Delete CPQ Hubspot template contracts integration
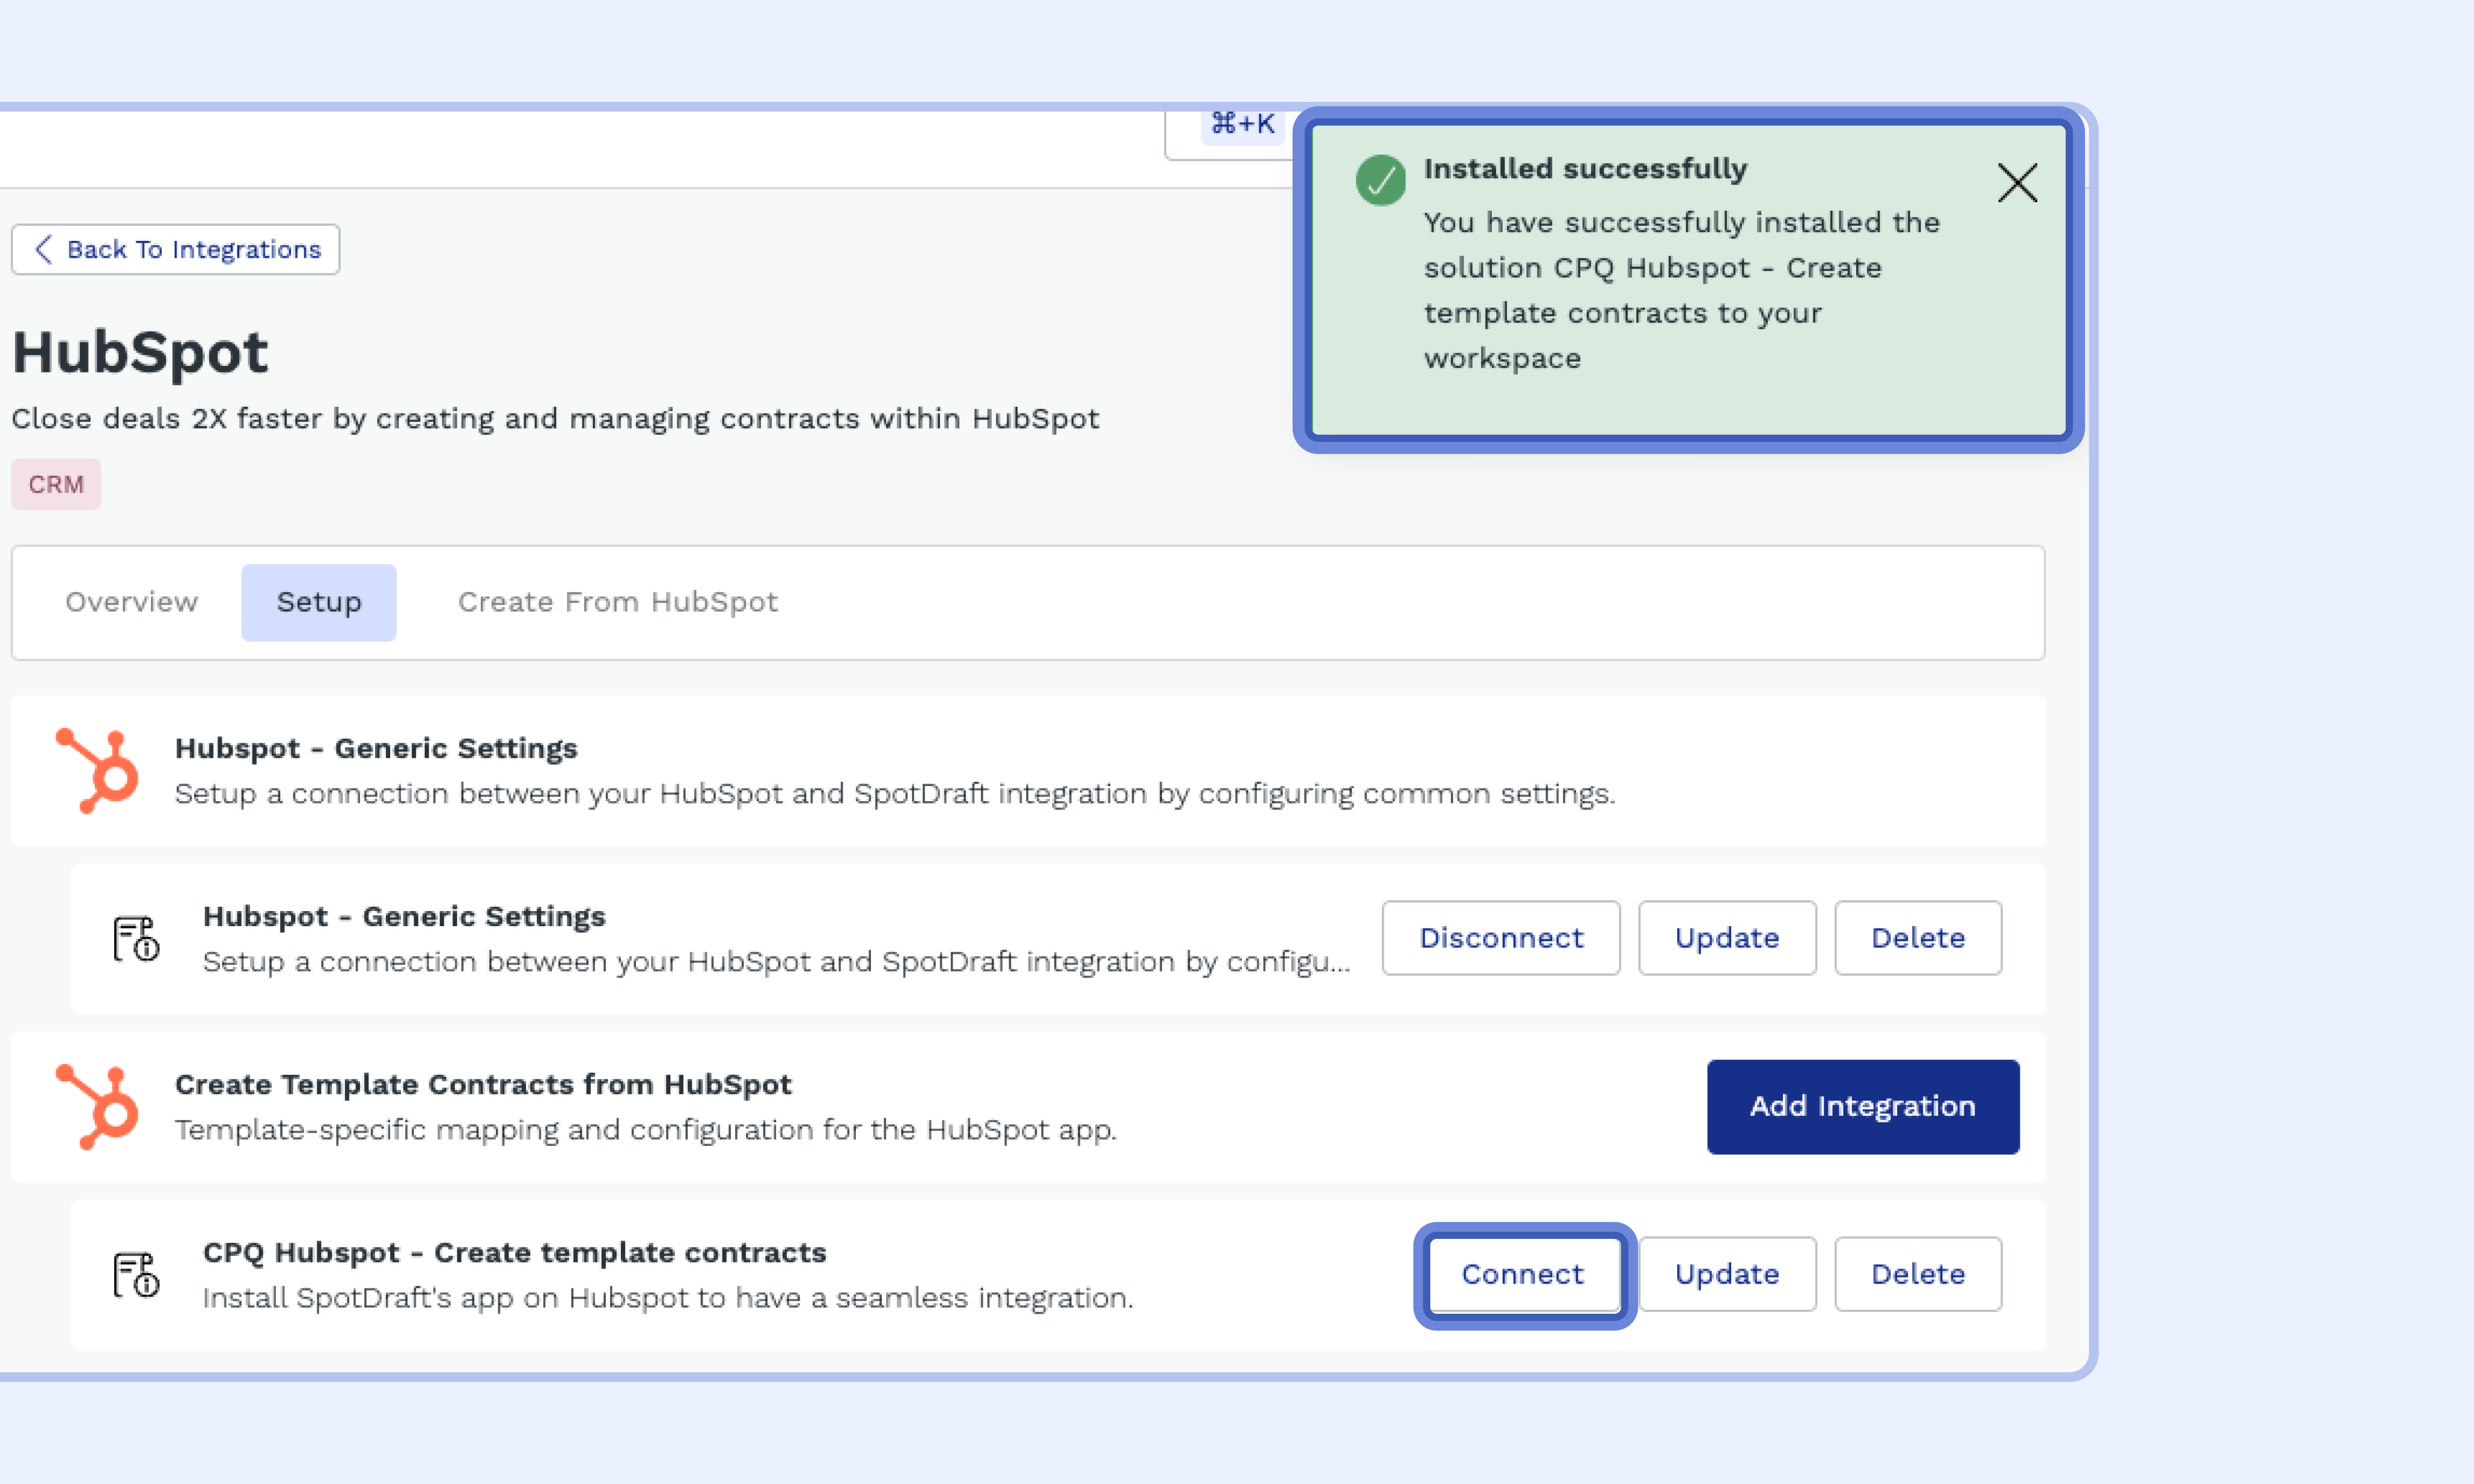 point(1917,1274)
